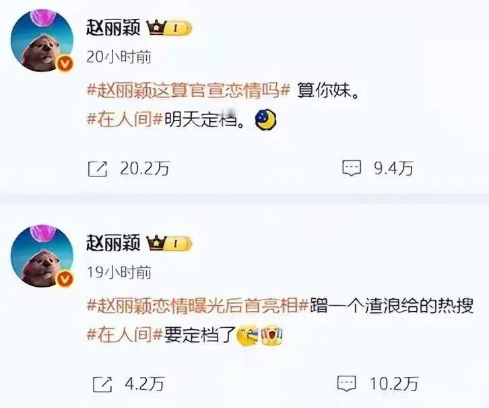Open the profile avatar on the second post
Viewport: 489px width, 408px height.
pyautogui.click(x=42, y=256)
